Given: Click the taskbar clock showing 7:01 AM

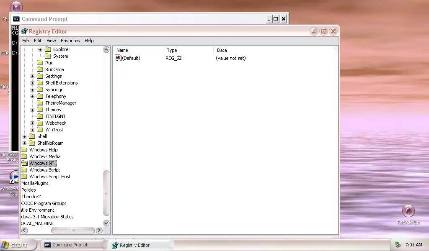Looking at the screenshot, I should 413,245.
